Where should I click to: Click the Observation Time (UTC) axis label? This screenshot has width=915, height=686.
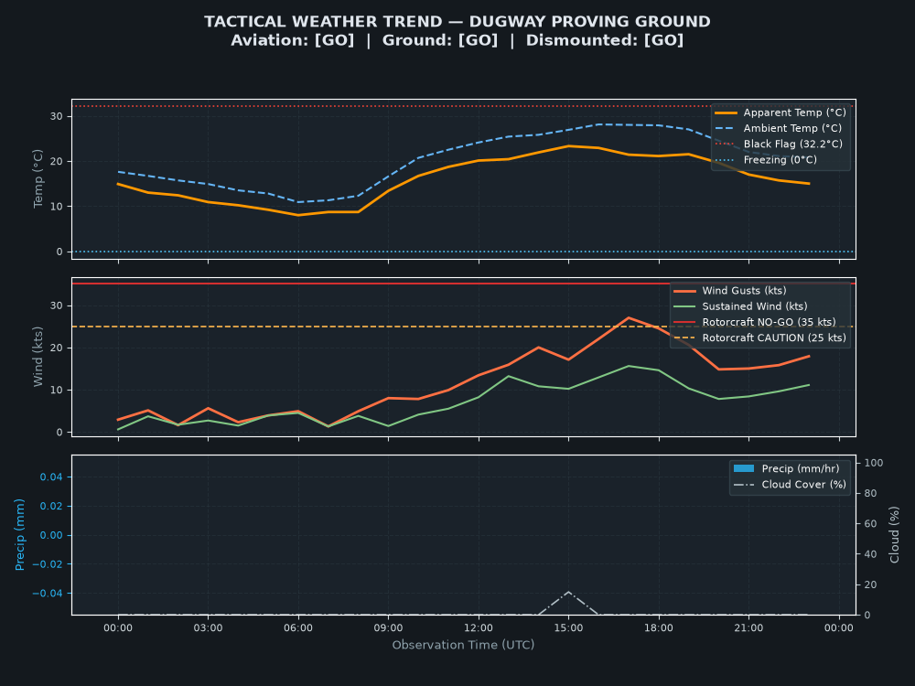coord(463,645)
